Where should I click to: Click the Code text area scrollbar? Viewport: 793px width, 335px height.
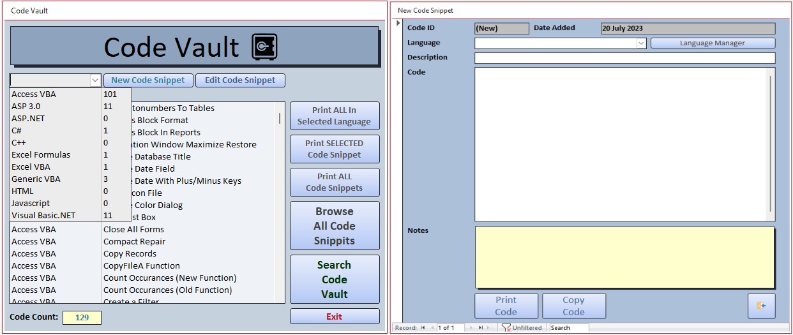pyautogui.click(x=771, y=144)
